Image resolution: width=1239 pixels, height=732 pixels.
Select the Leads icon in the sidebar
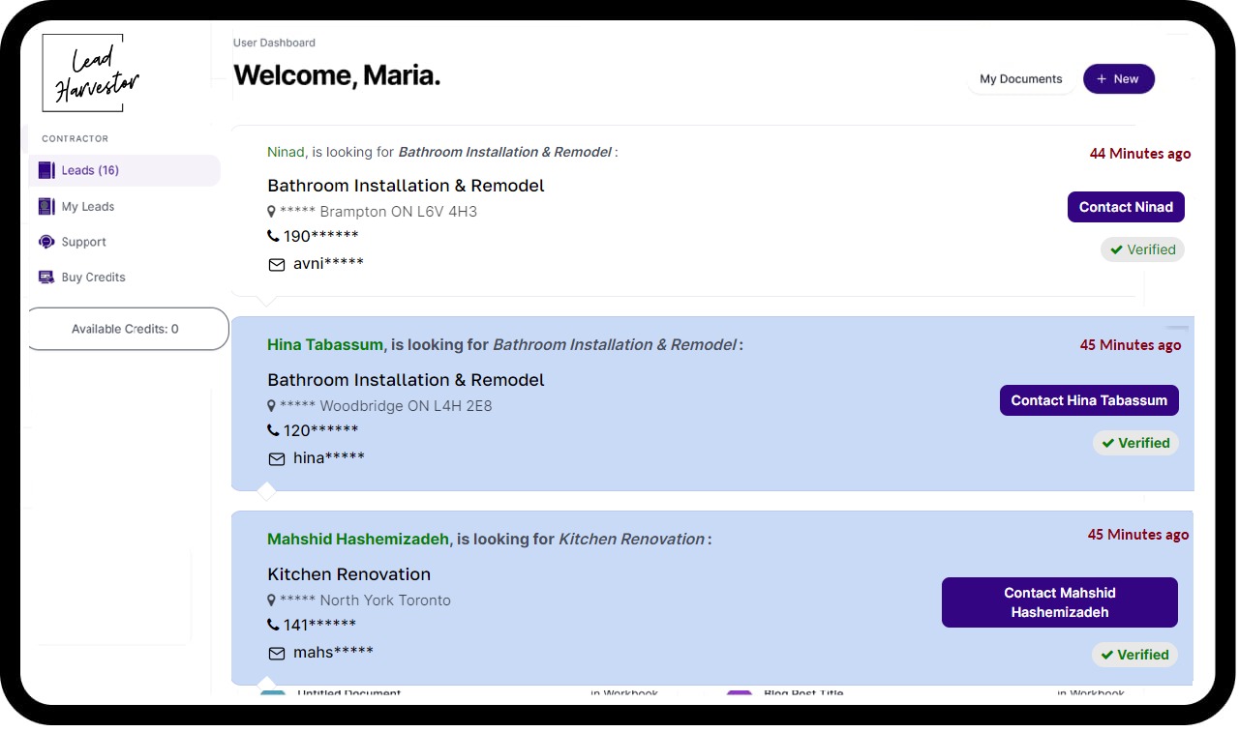(46, 170)
